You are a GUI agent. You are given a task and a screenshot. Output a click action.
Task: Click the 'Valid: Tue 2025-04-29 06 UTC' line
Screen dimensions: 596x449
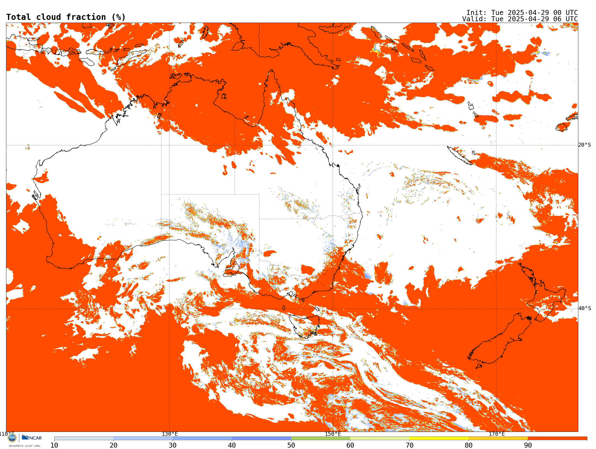pyautogui.click(x=520, y=19)
